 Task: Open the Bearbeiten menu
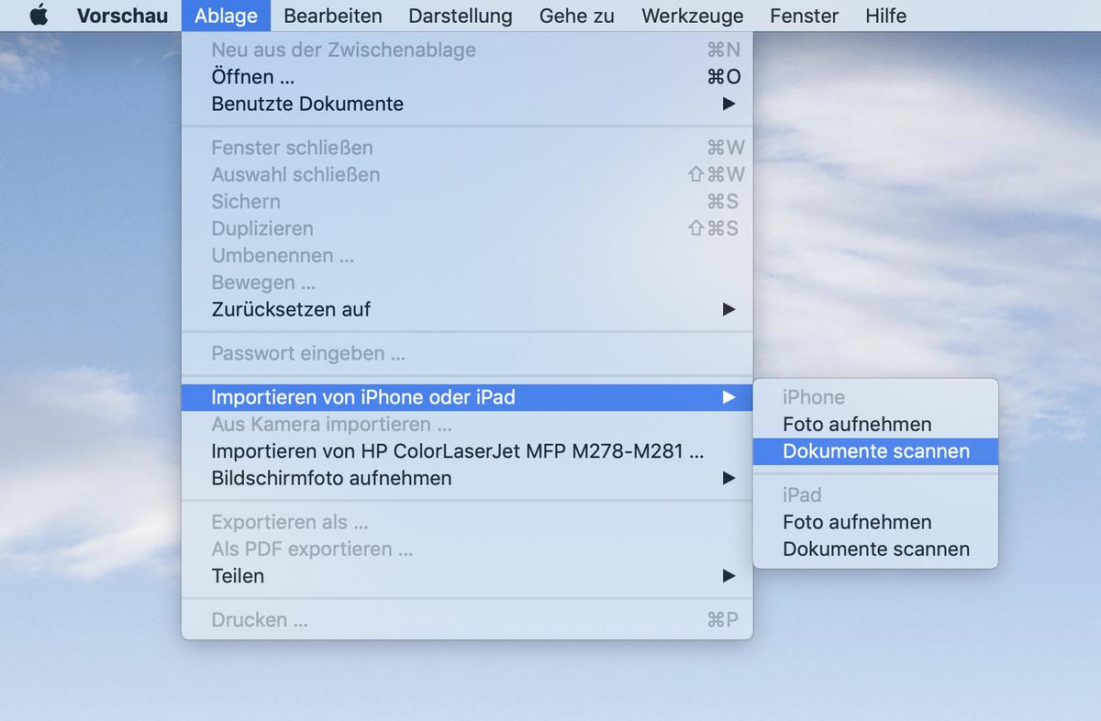click(x=333, y=16)
